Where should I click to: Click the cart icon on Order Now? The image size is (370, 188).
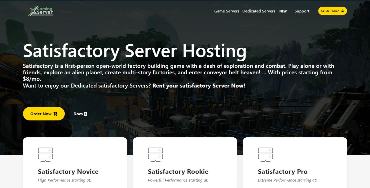(55, 114)
